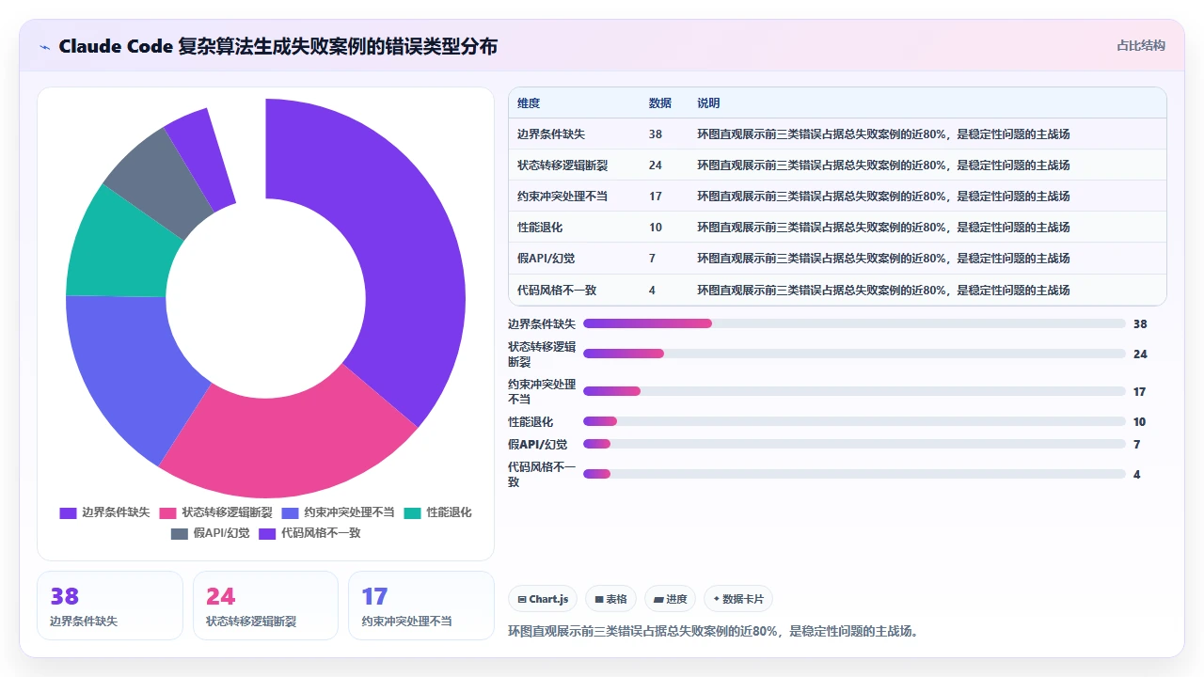Screen dimensions: 1204x677
Task: Click the lightning icon beside Claude Code title
Action: [44, 47]
